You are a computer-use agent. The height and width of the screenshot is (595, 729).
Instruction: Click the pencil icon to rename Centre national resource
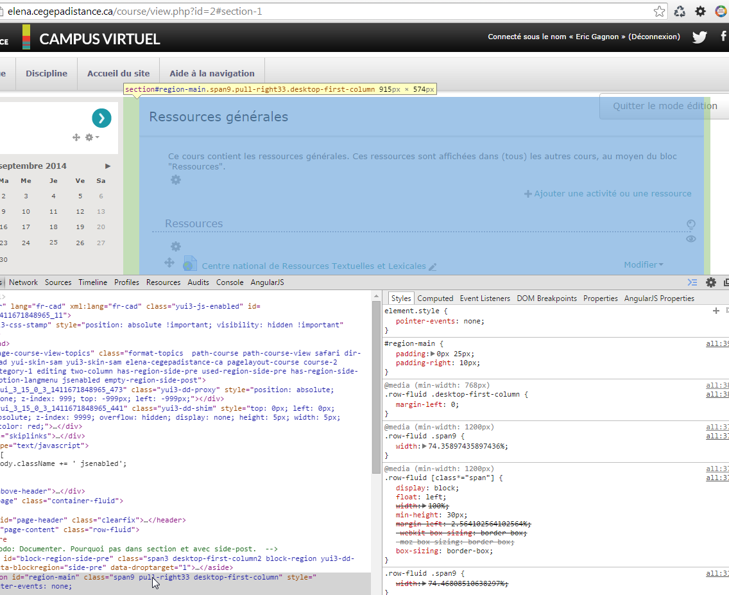click(x=433, y=266)
